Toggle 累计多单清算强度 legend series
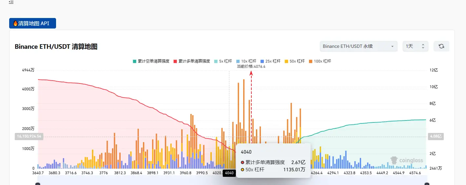The height and width of the screenshot is (185, 466). tap(192, 61)
